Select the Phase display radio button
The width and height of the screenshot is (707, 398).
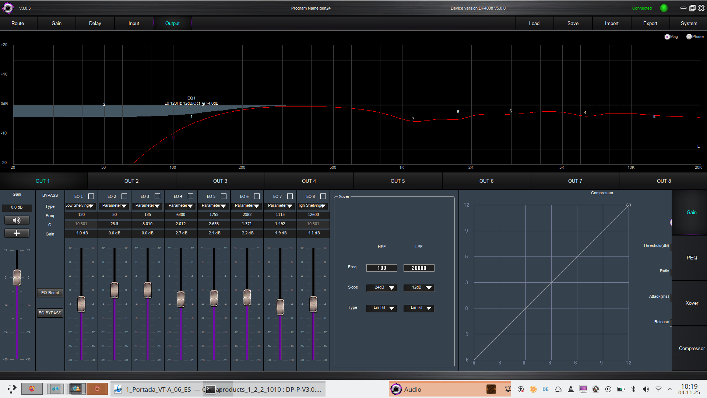[689, 36]
